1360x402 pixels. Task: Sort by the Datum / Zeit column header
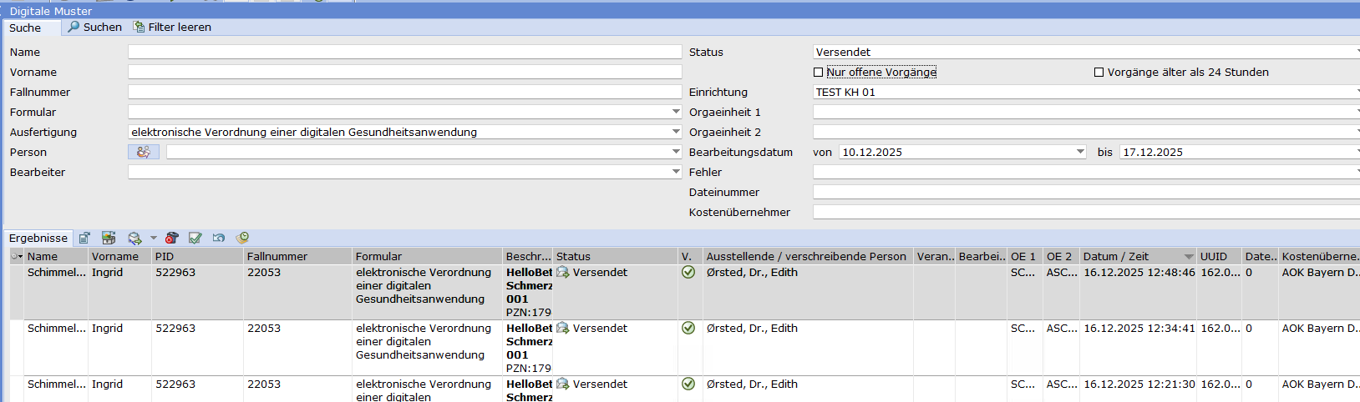tap(1138, 257)
